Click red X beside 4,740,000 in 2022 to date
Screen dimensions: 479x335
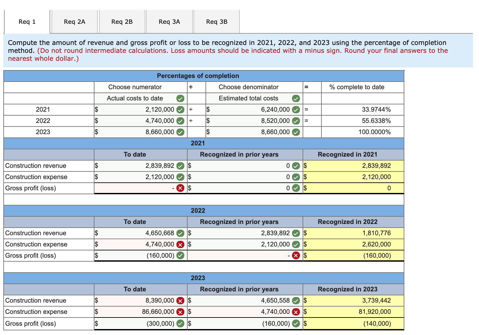(x=180, y=244)
